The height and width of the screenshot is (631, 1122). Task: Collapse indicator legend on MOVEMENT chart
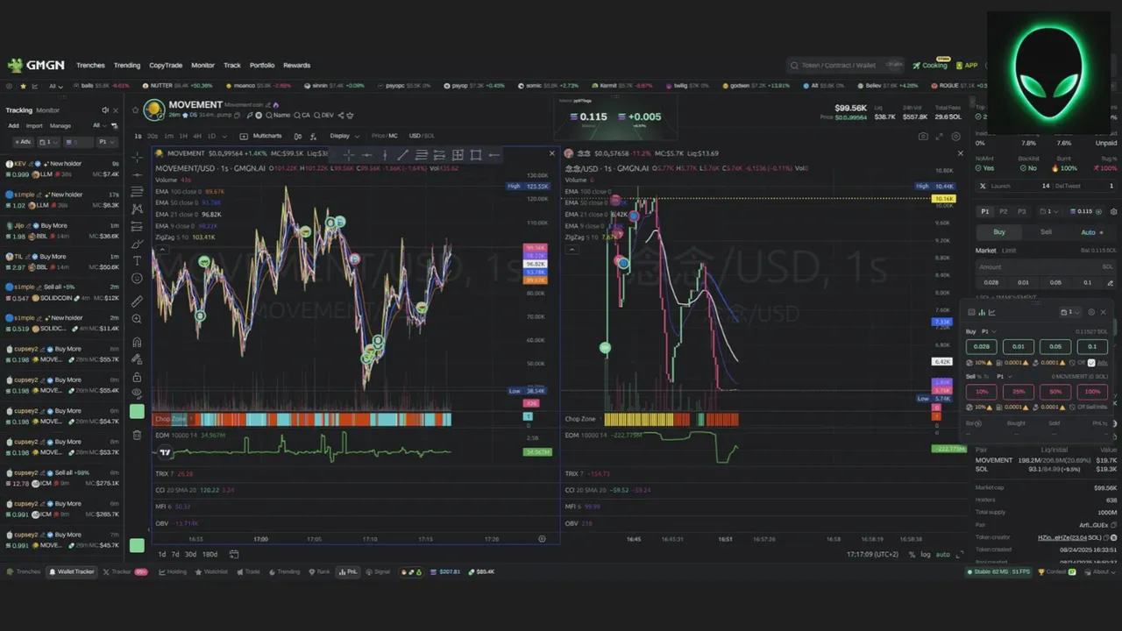pyautogui.click(x=160, y=250)
